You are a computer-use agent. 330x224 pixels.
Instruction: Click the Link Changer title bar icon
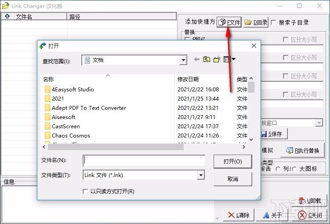(5, 6)
